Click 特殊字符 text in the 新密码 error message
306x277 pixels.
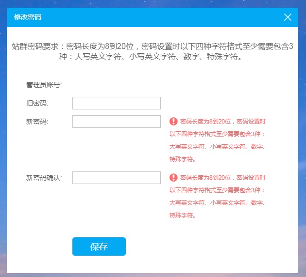point(182,159)
